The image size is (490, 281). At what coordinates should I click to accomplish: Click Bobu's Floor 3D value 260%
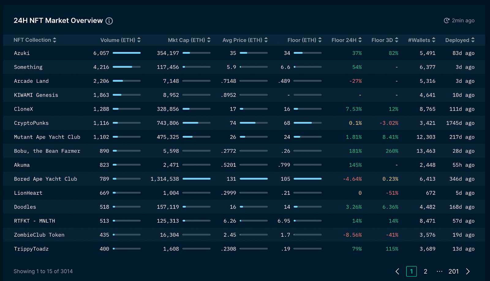pyautogui.click(x=392, y=151)
